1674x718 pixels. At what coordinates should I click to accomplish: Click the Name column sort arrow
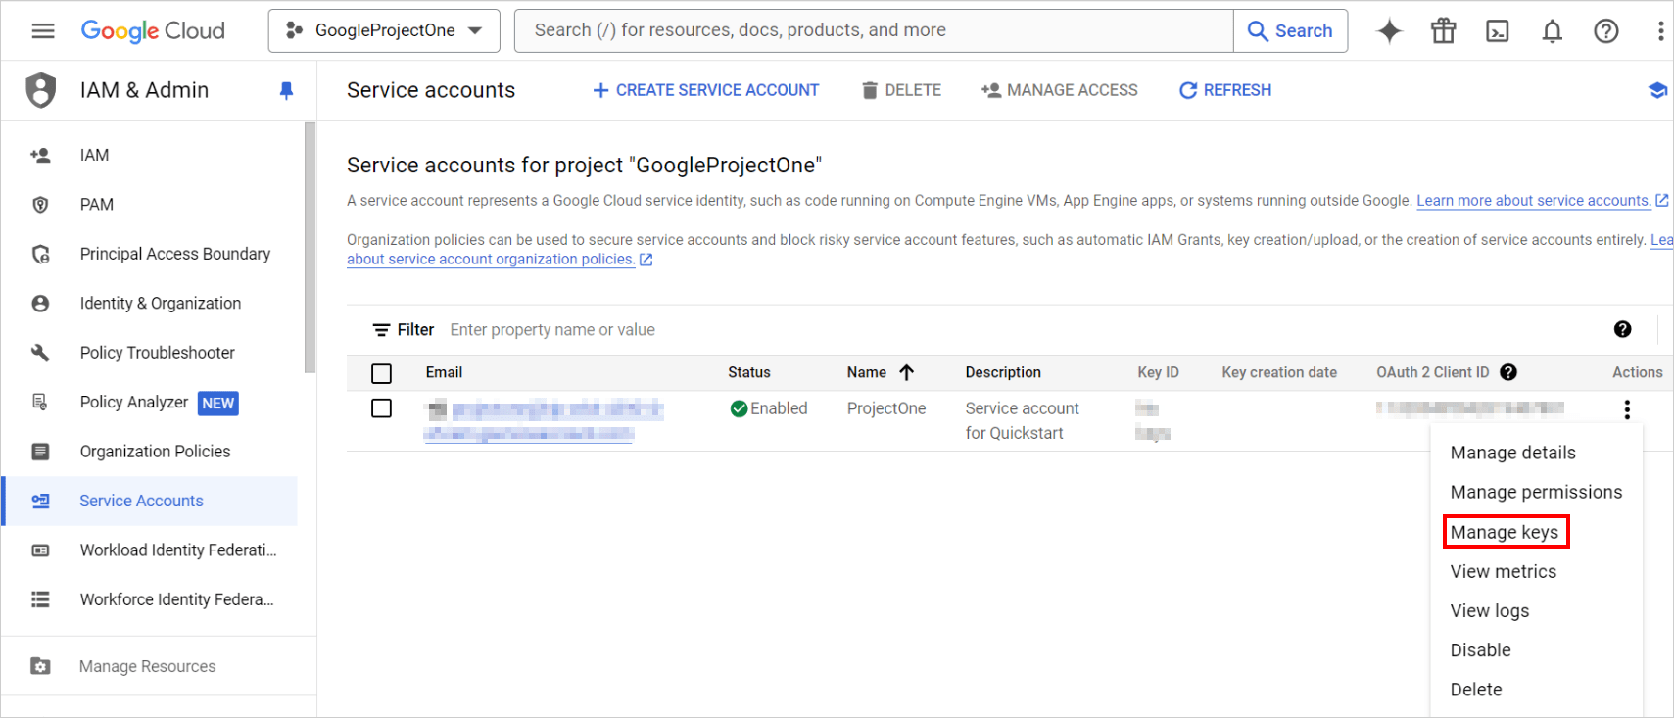tap(907, 372)
